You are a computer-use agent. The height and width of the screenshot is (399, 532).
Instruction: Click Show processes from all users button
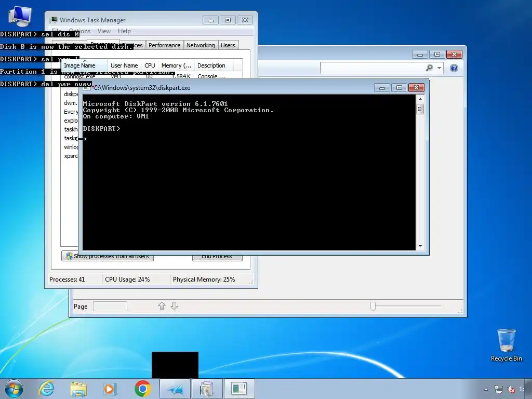(x=107, y=257)
